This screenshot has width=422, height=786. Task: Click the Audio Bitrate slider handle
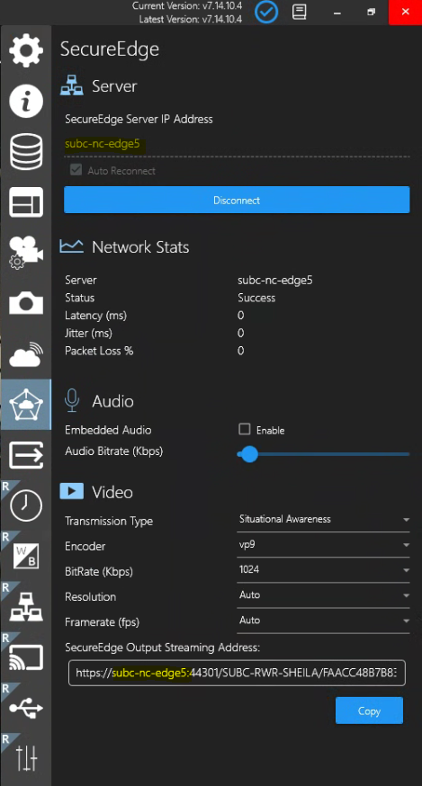coord(249,454)
